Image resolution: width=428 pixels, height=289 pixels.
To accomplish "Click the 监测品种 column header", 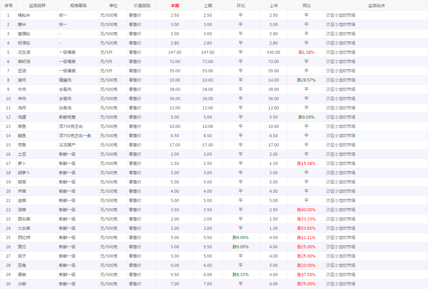I will (x=37, y=6).
